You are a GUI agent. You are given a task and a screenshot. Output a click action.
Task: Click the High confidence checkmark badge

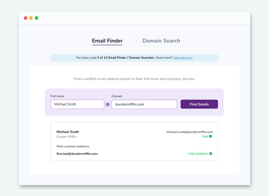pyautogui.click(x=200, y=154)
